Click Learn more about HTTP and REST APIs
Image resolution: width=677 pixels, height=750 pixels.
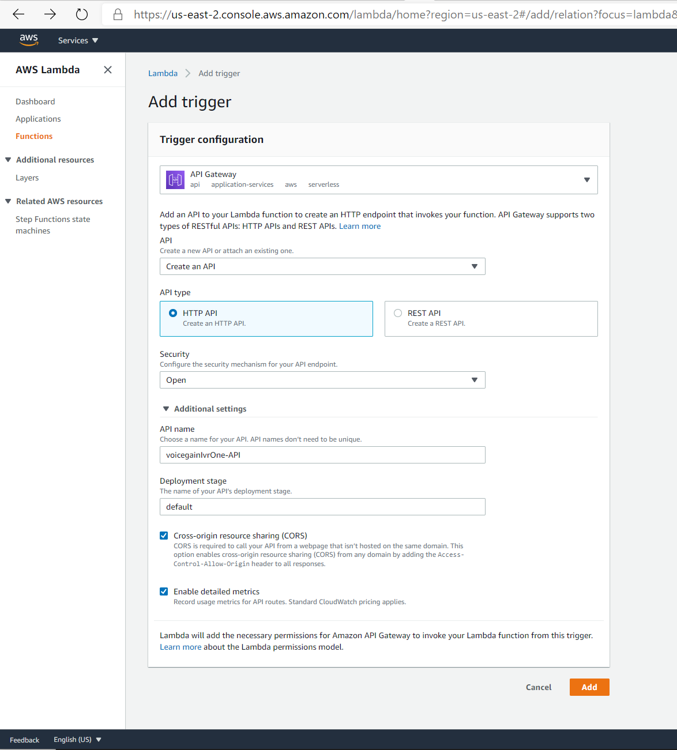coord(360,226)
